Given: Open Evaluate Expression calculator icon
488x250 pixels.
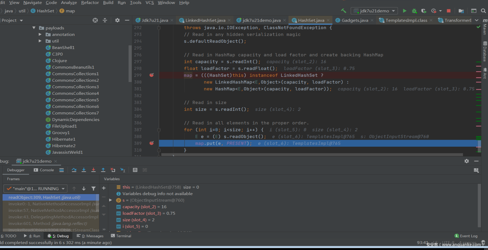Looking at the screenshot, I should point(135,170).
